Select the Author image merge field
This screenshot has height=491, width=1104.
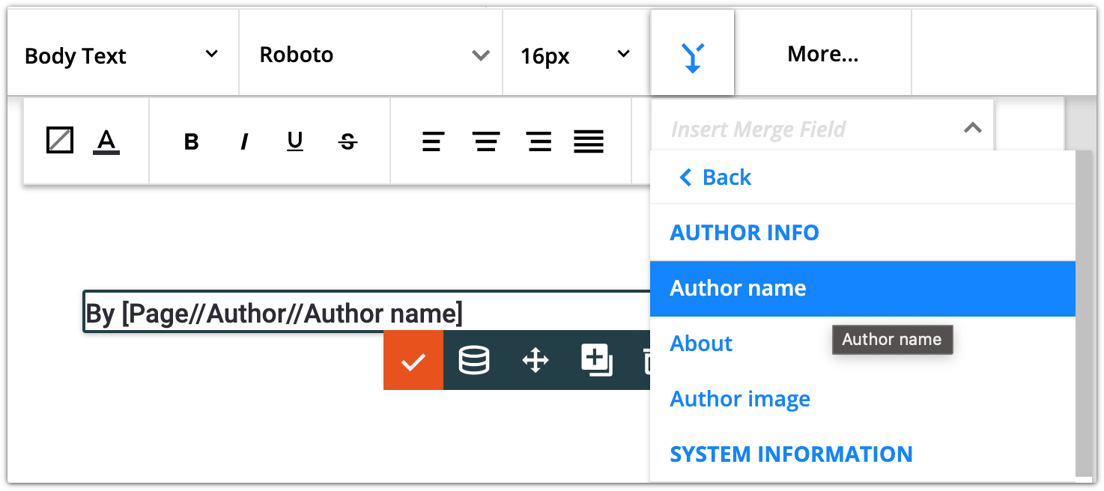(x=863, y=399)
